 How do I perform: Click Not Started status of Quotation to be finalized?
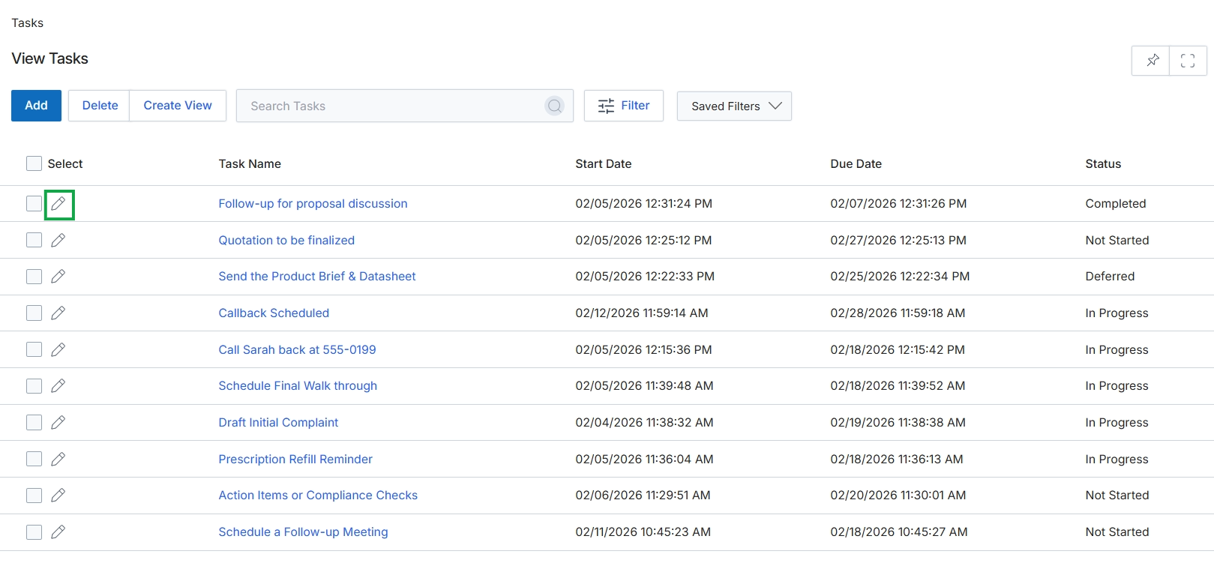(x=1117, y=240)
